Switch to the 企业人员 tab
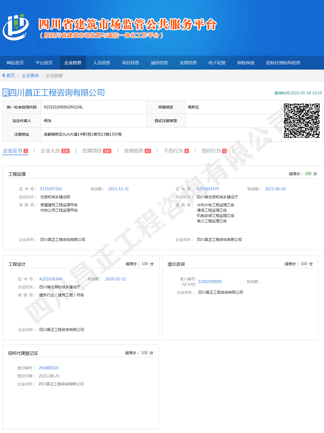The height and width of the screenshot is (433, 324). (55, 151)
